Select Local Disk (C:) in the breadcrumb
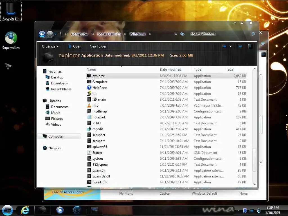This screenshot has width=288, height=216. [x=109, y=34]
